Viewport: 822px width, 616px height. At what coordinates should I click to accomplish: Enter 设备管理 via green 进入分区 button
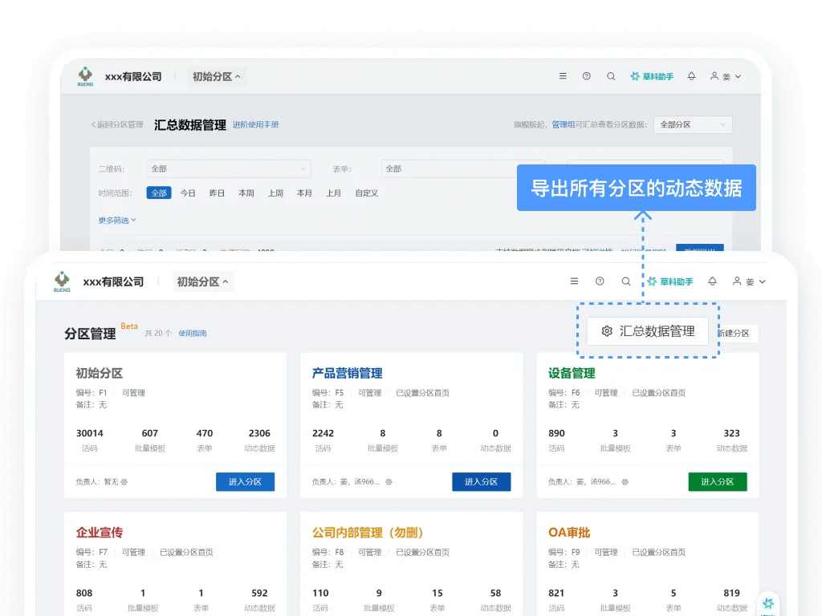pyautogui.click(x=718, y=481)
